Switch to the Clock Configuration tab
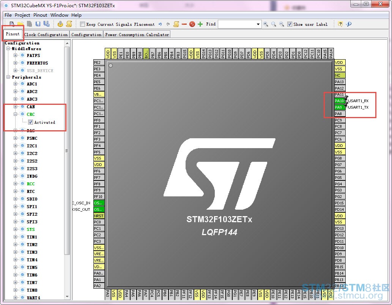The height and width of the screenshot is (305, 392). click(x=46, y=35)
